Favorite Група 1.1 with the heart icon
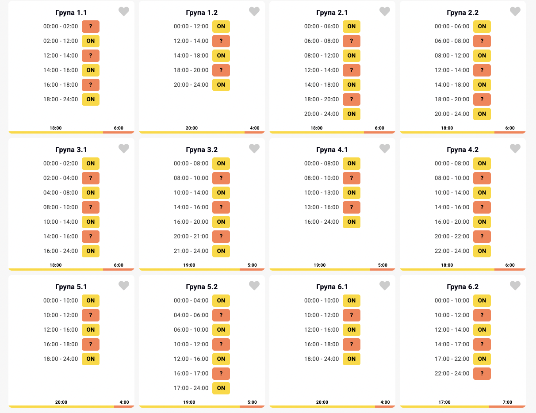Image resolution: width=536 pixels, height=413 pixels. point(124,12)
